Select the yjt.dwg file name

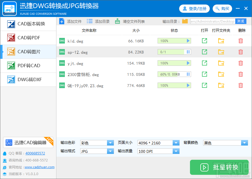pyautogui.click(x=75, y=64)
